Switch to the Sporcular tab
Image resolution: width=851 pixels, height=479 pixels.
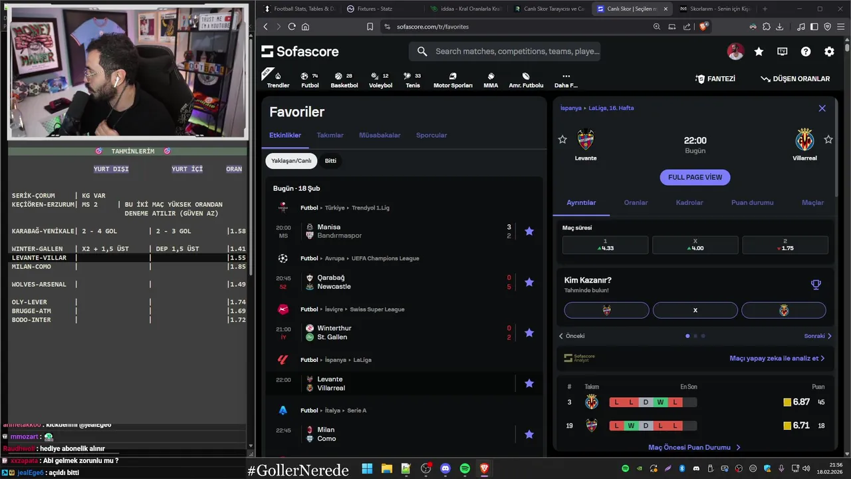(431, 135)
